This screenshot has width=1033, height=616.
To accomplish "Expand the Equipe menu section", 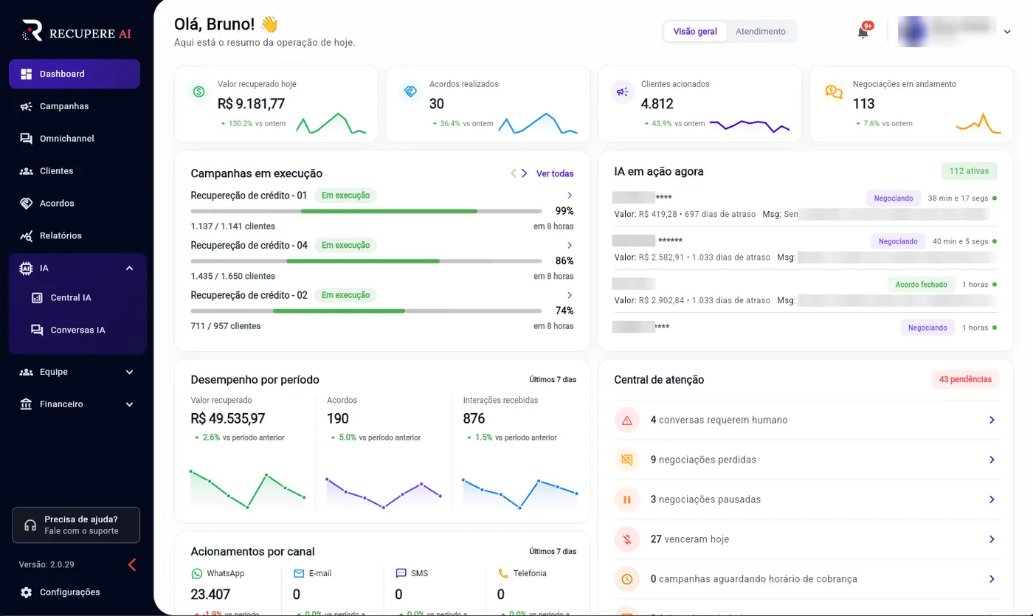I will (x=130, y=372).
